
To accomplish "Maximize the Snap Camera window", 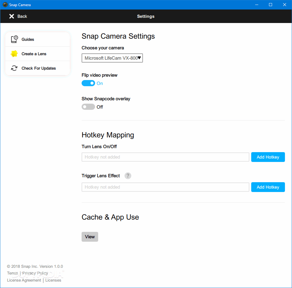I will click(x=271, y=5).
